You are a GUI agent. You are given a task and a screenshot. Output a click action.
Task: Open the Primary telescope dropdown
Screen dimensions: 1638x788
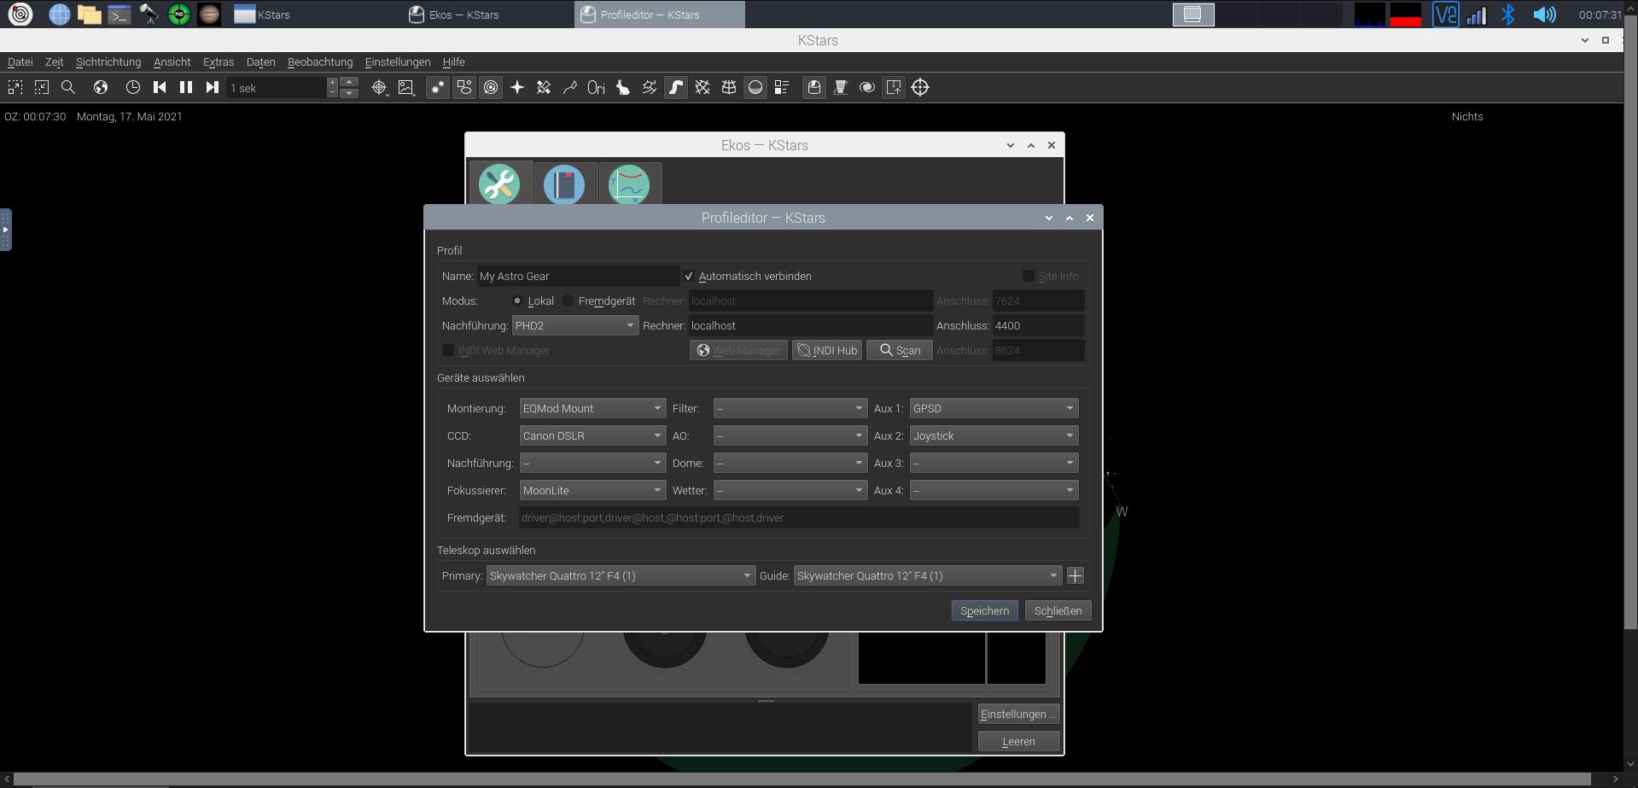621,575
